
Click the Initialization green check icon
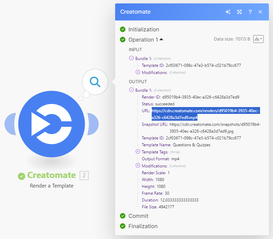pos(123,29)
